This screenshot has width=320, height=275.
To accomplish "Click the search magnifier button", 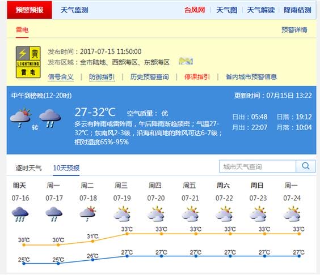I will (x=305, y=166).
